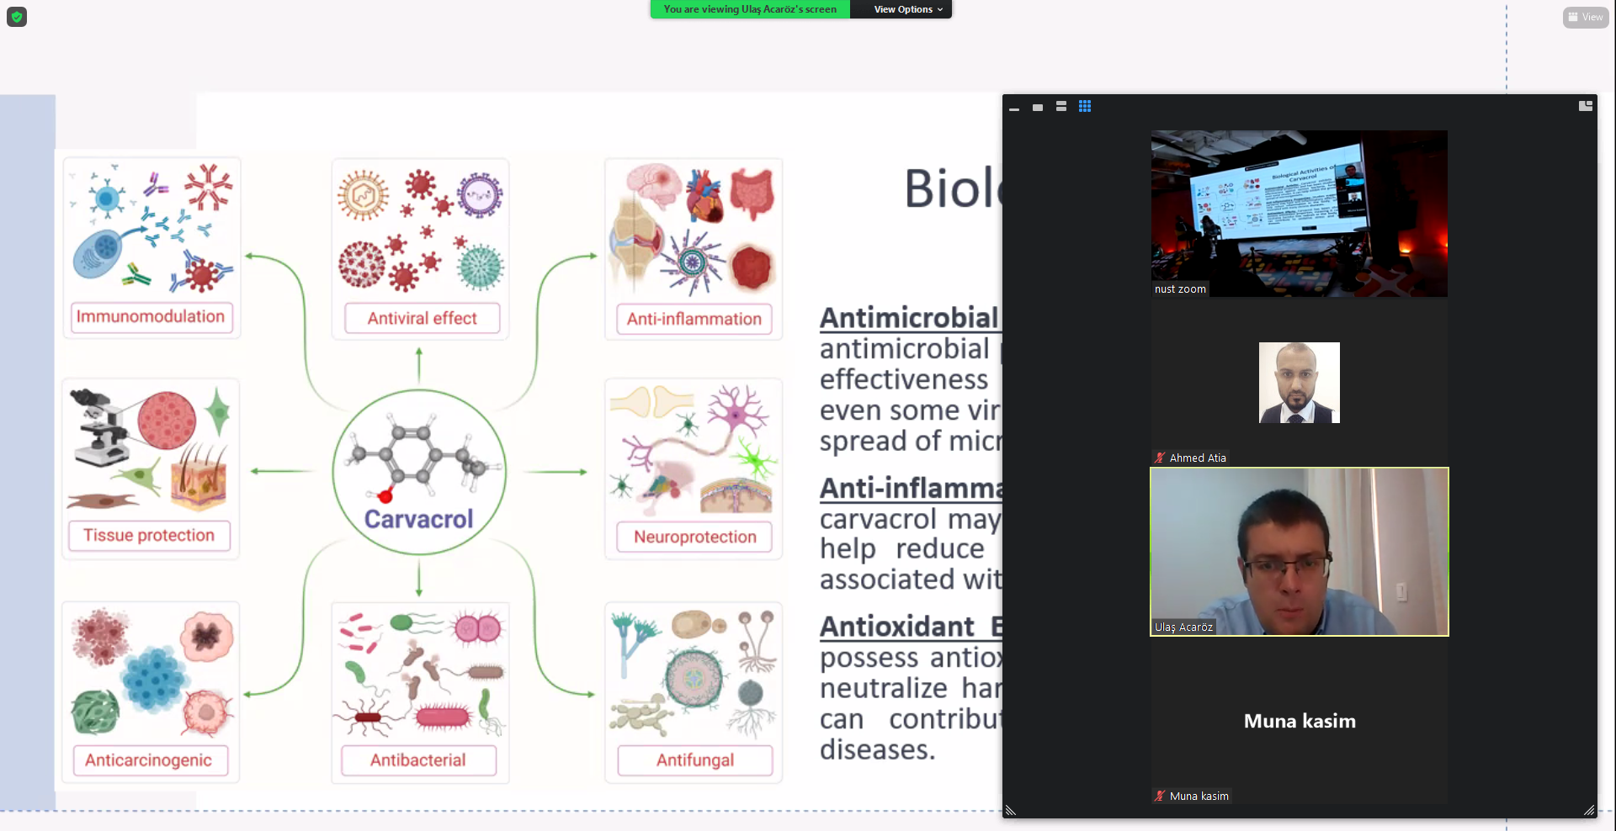This screenshot has width=1616, height=831.
Task: Click the green encryption shield icon
Action: (x=17, y=17)
